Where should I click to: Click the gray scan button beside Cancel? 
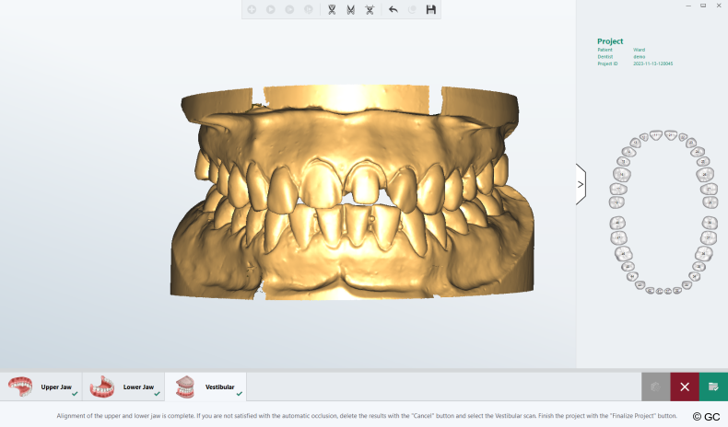tap(655, 387)
